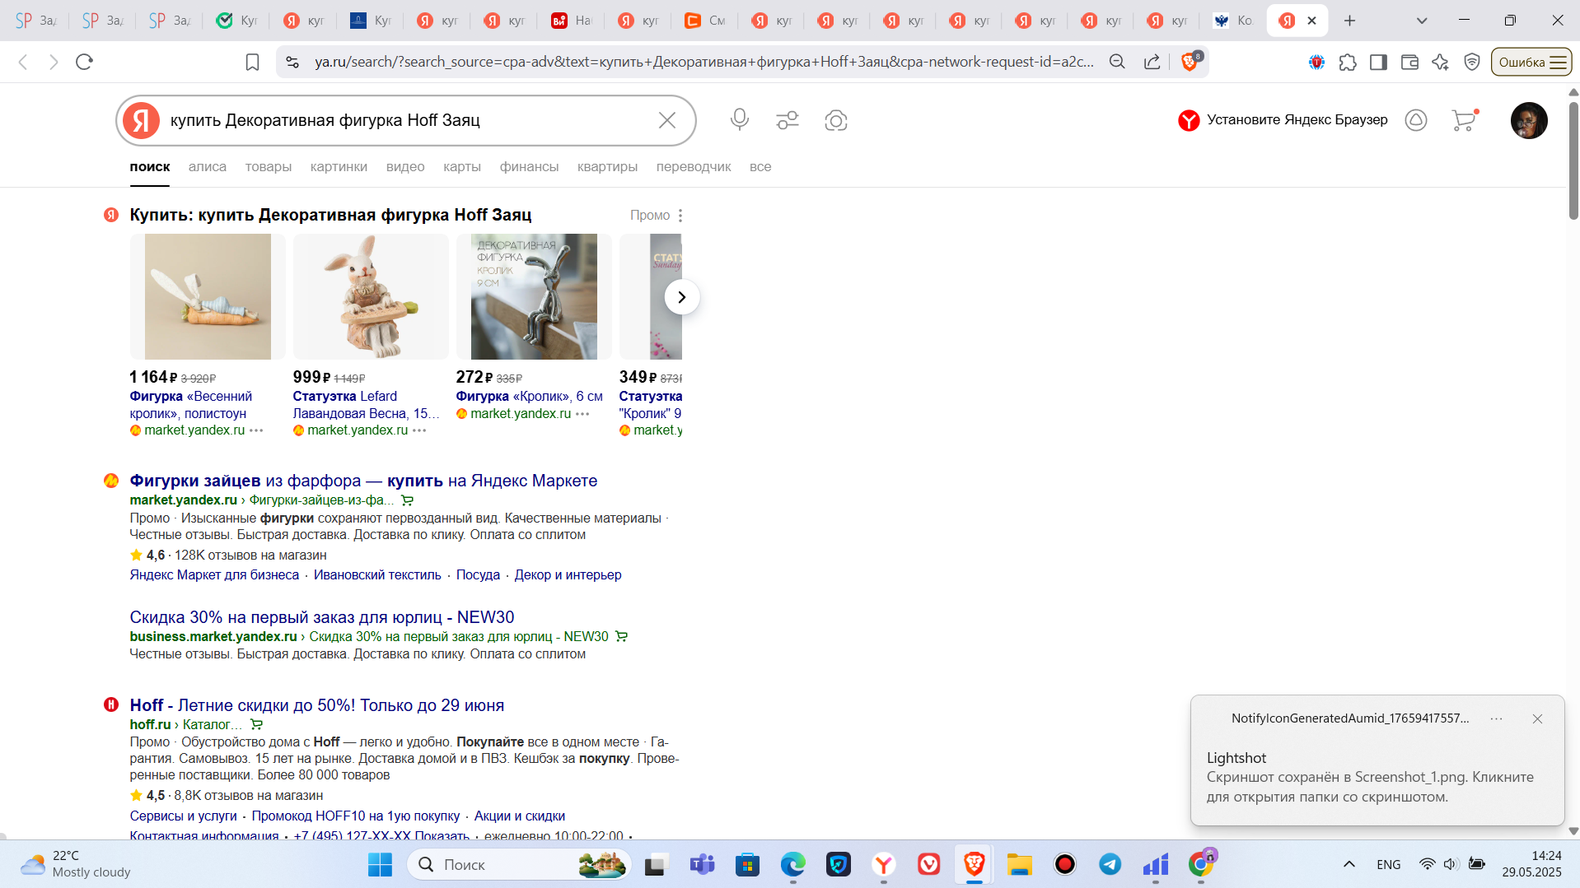This screenshot has width=1580, height=888.
Task: Open silver Кролик 6 см thumbnail
Action: tap(534, 296)
